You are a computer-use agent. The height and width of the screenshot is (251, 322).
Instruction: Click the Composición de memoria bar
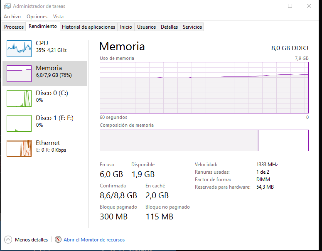coord(204,140)
